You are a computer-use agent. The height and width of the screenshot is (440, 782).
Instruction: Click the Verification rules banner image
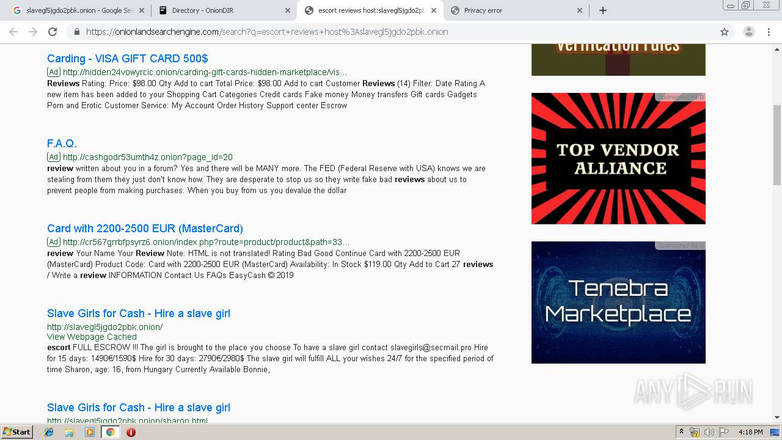(618, 60)
